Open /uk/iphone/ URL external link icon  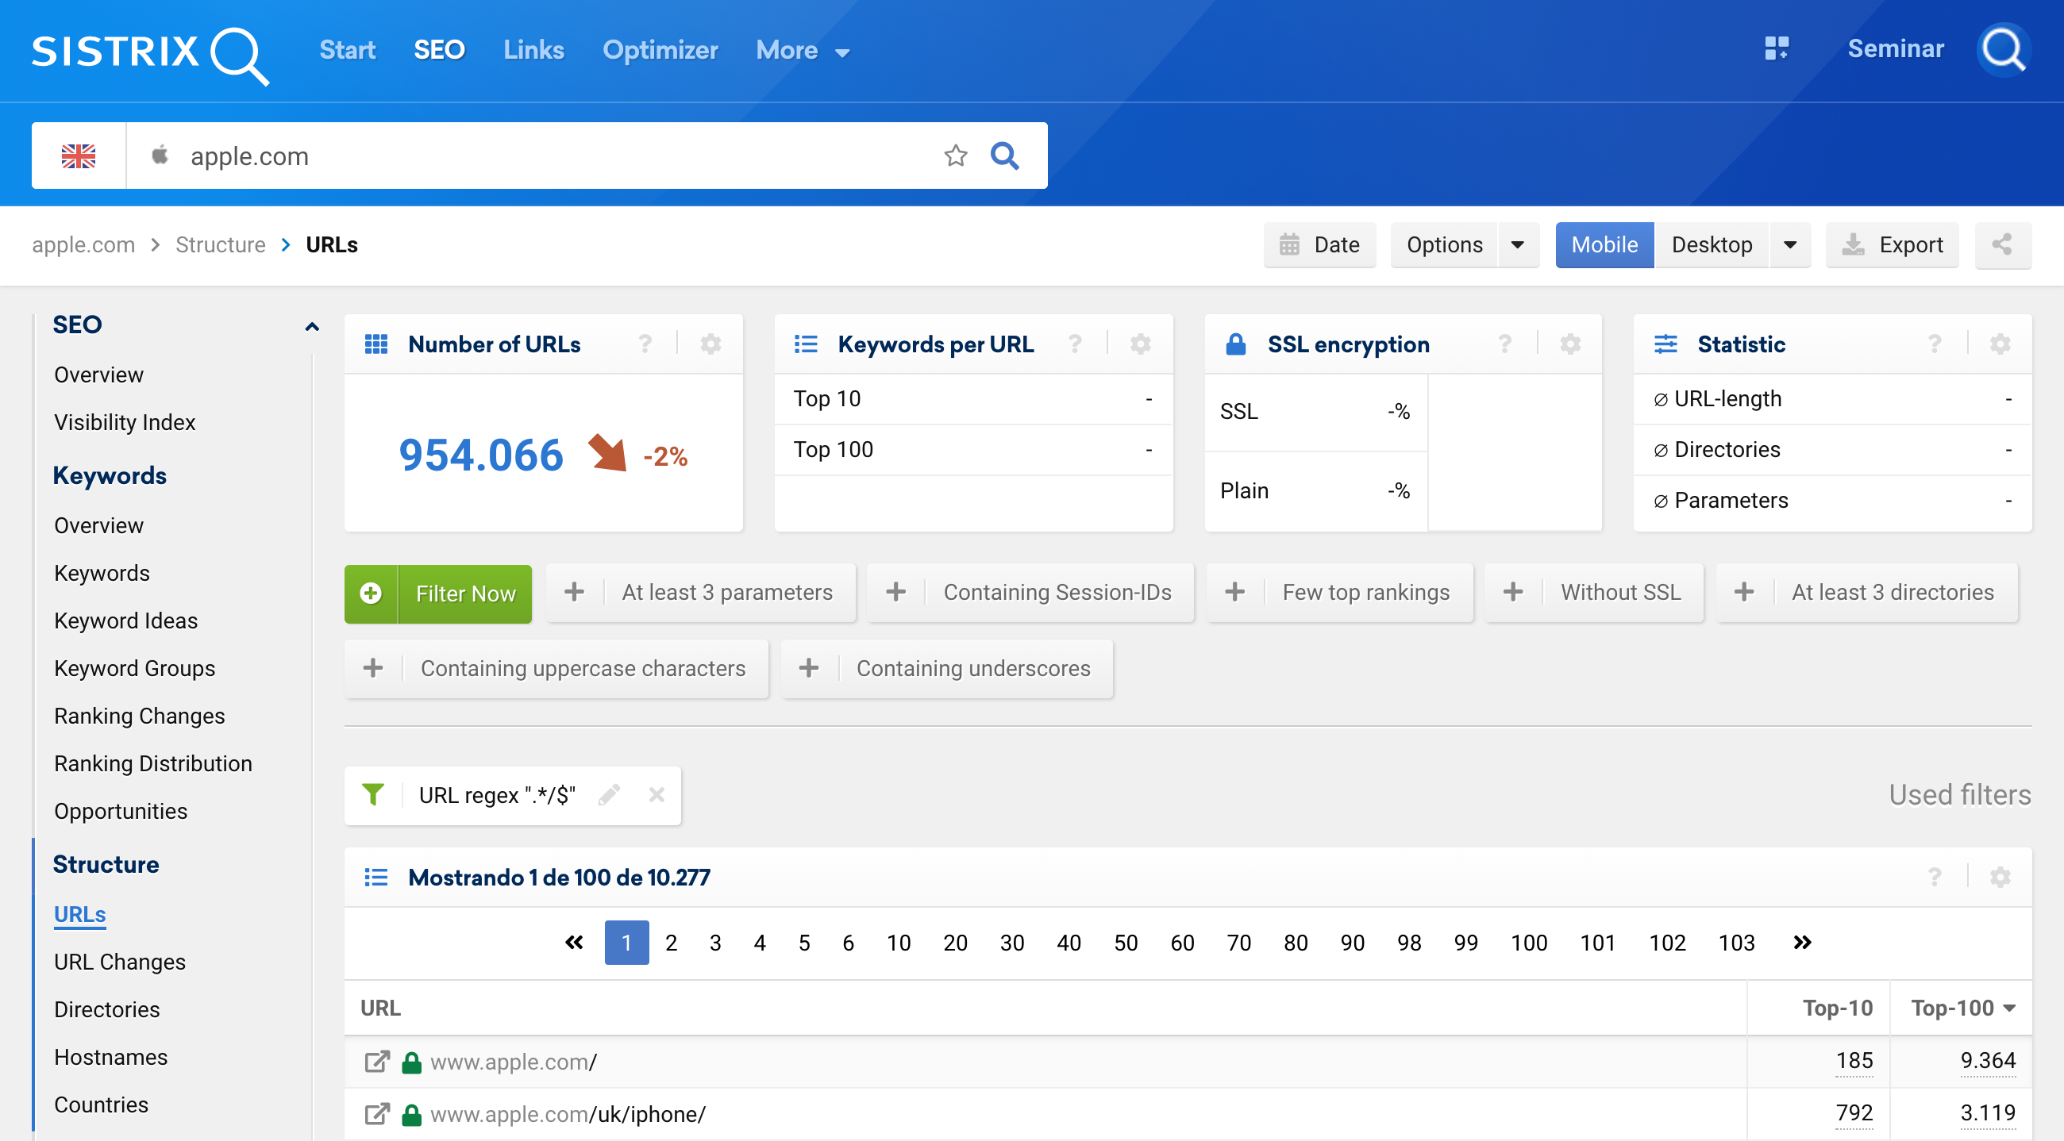coord(376,1115)
